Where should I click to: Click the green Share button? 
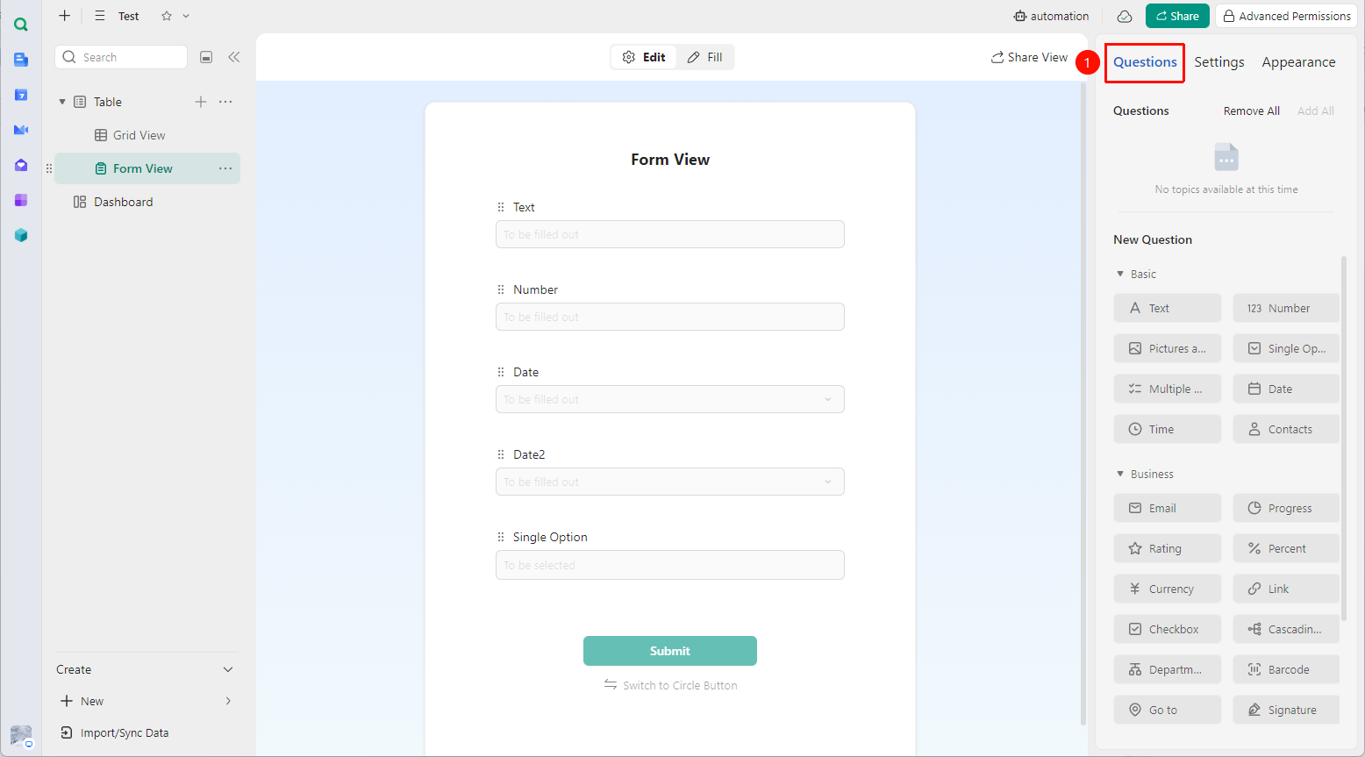pyautogui.click(x=1177, y=16)
